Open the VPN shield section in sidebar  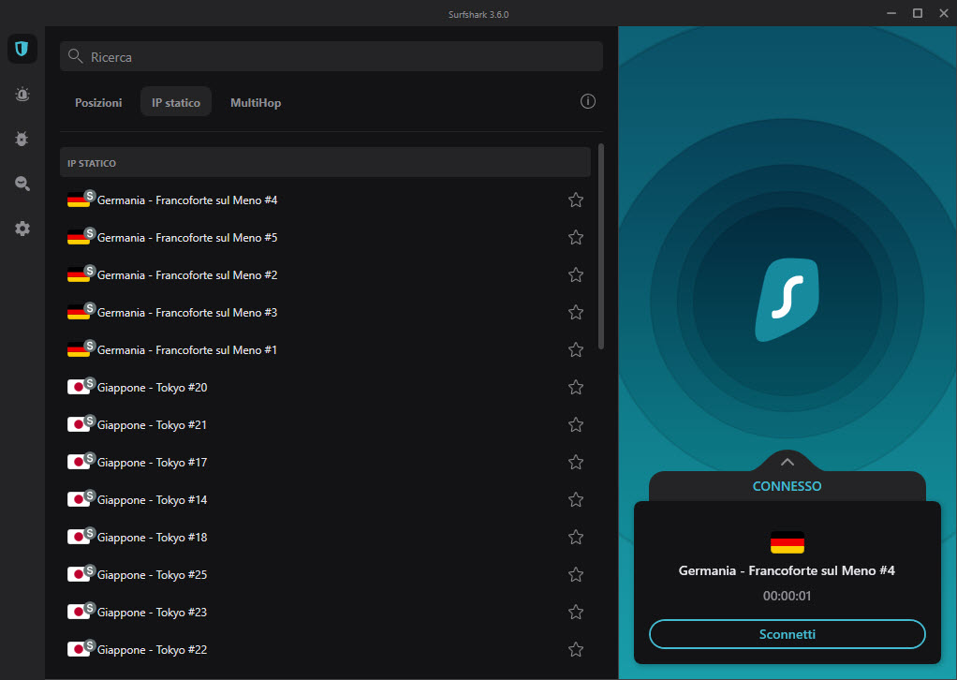22,49
